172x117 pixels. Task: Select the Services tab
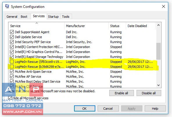[x=39, y=16]
